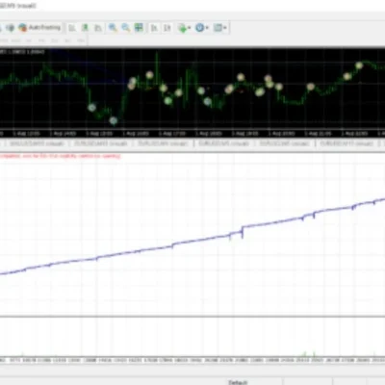
Task: Switch chart to line chart mode
Action: click(98, 28)
